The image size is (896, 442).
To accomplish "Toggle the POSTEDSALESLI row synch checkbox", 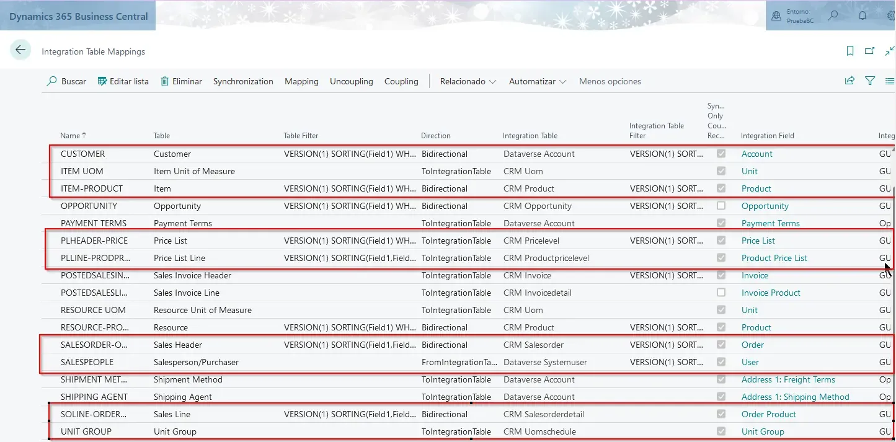I will [x=721, y=292].
